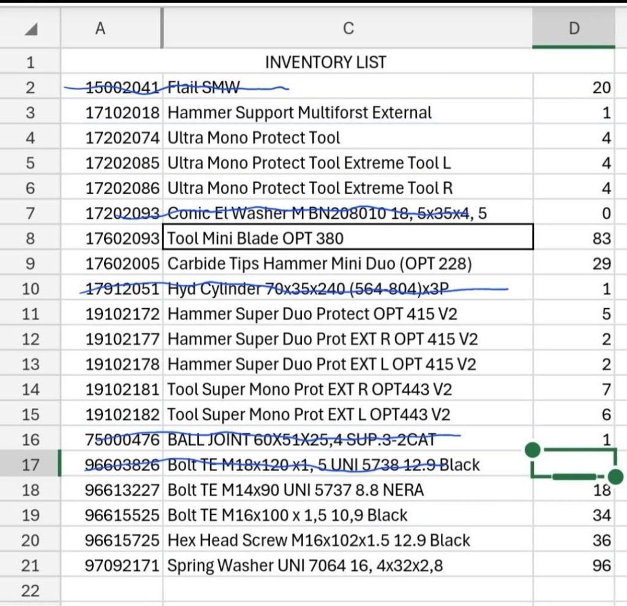
Task: Select column D header
Action: 574,28
